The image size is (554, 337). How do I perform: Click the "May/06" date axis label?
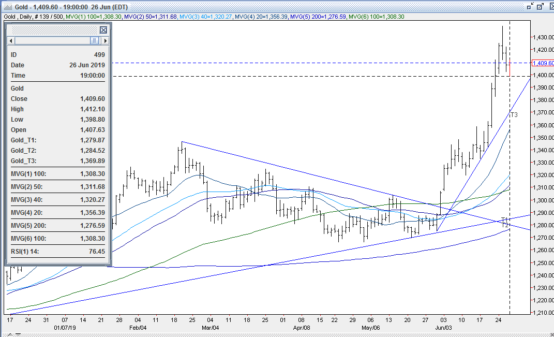click(x=371, y=328)
